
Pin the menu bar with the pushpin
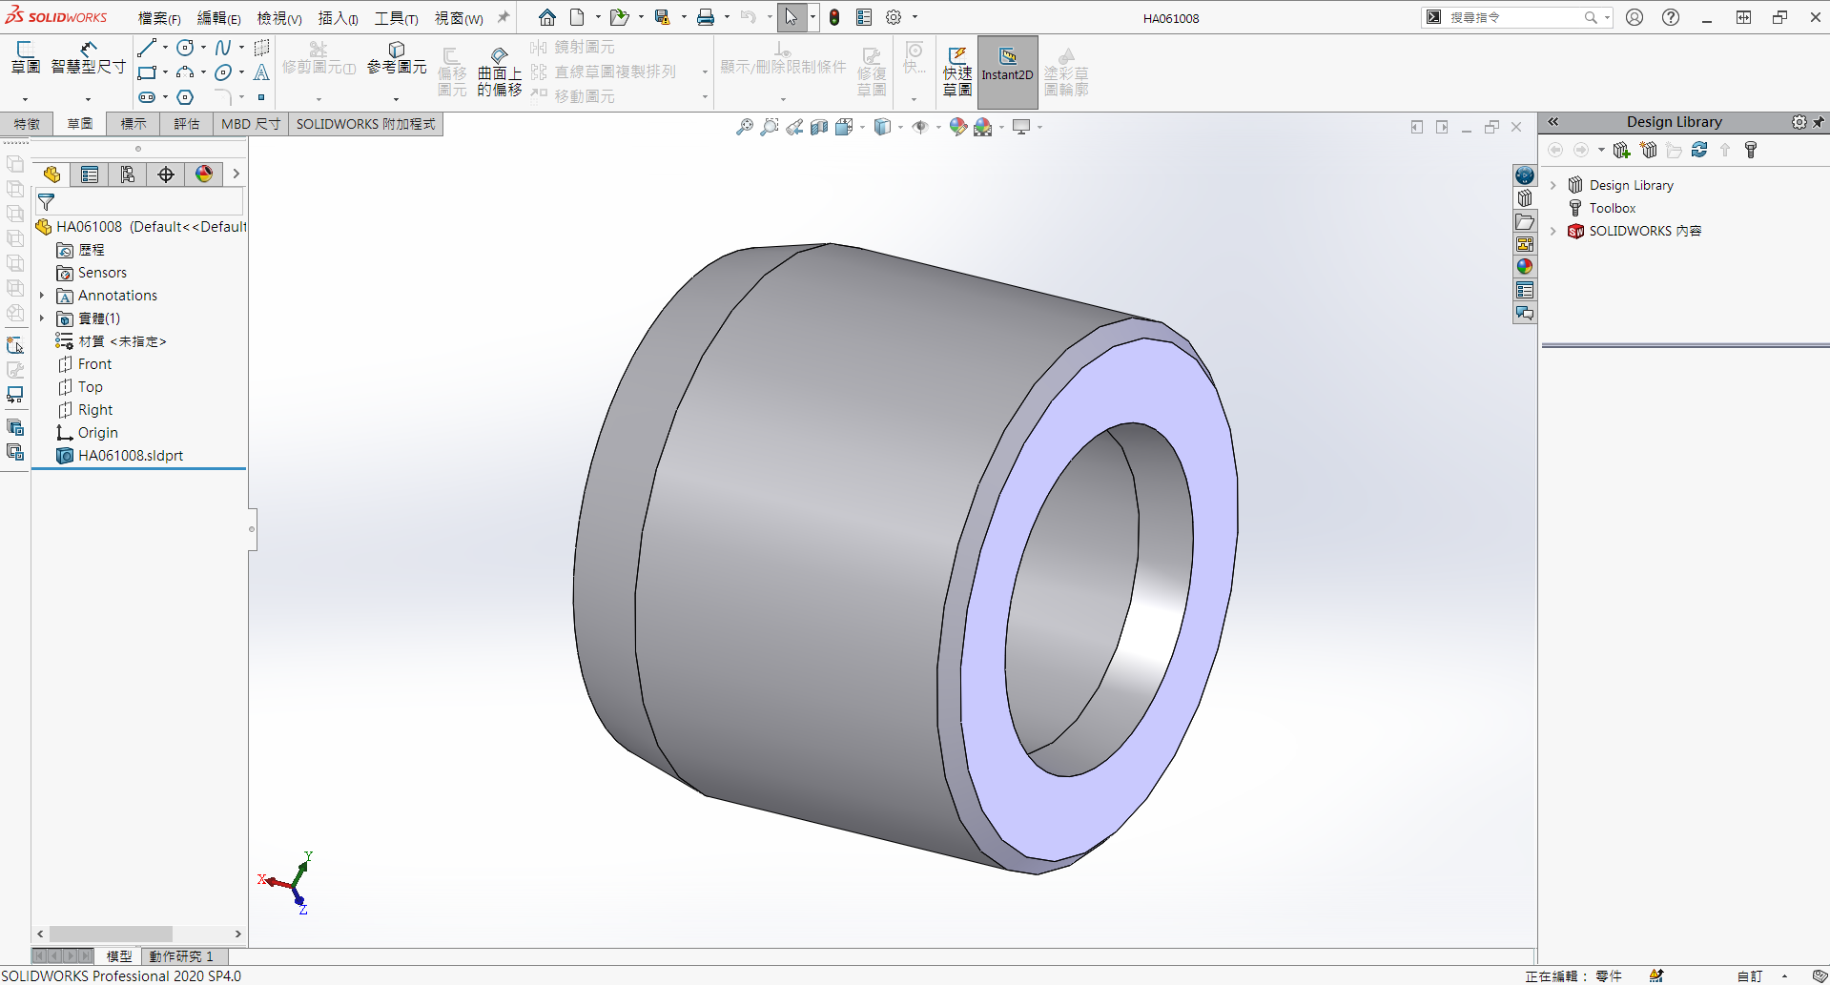[504, 17]
